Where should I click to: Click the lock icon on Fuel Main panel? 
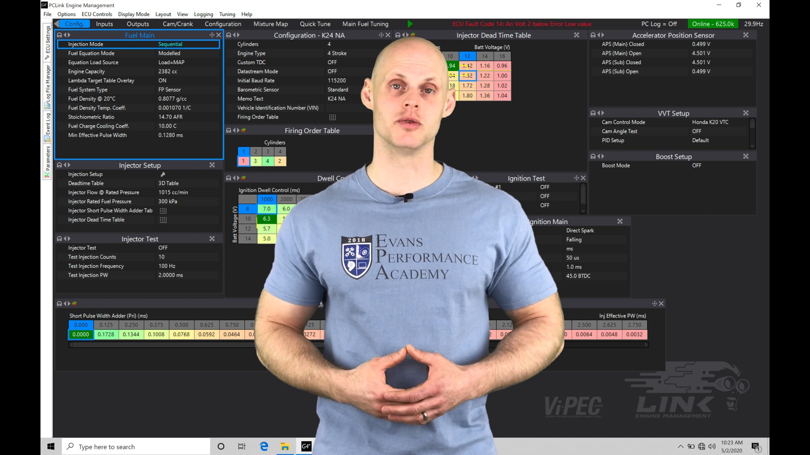pos(59,35)
